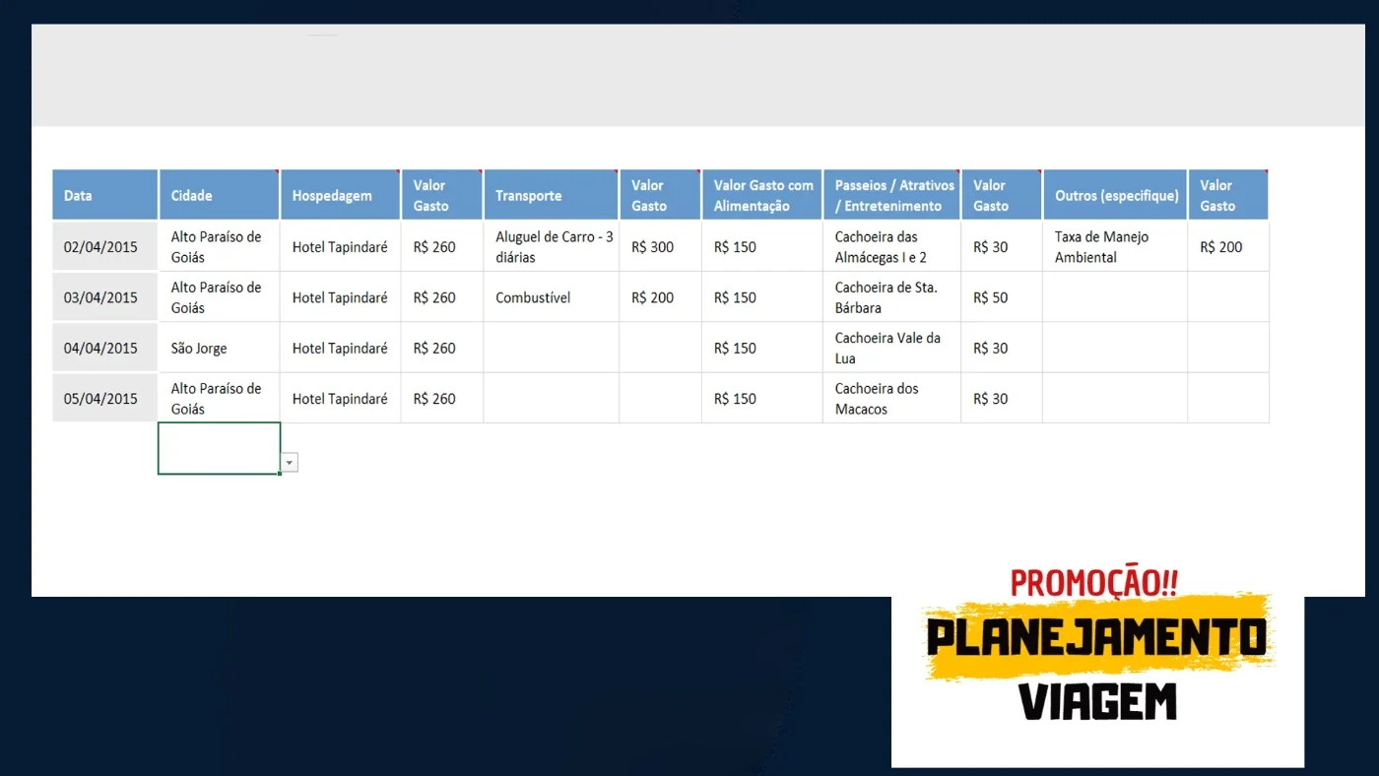1379x776 pixels.
Task: Click Alto Paraíso de Goiás in the 03/04/2015 row
Action: pos(220,297)
